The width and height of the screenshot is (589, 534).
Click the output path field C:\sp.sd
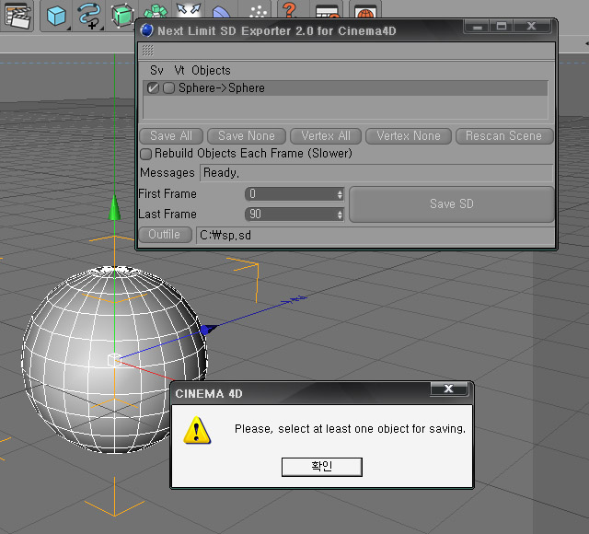pyautogui.click(x=375, y=236)
